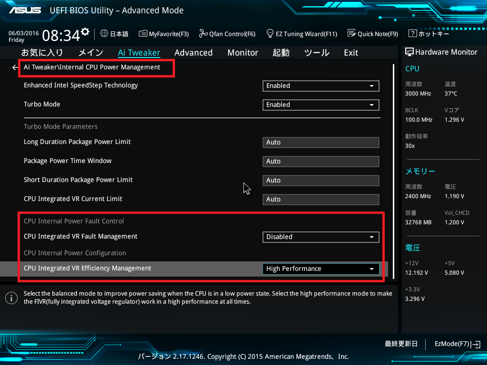Open CPU Integrated VR Fault Management dropdown
The image size is (487, 365).
[x=321, y=237]
